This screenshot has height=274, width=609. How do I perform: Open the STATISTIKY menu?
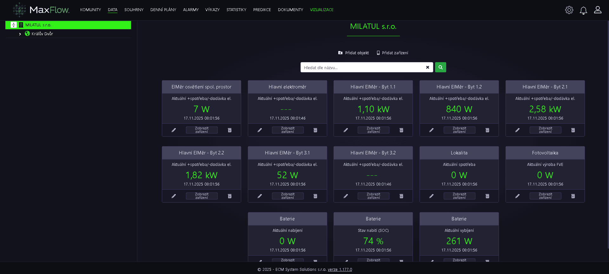(x=236, y=10)
